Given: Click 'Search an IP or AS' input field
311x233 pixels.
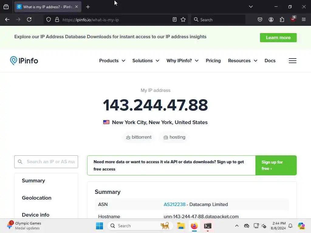Looking at the screenshot, I should 46,162.
